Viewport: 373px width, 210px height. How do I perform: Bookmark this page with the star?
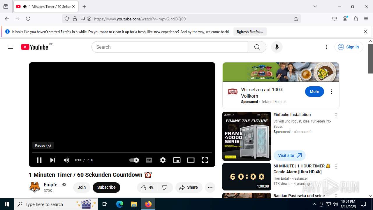pyautogui.click(x=296, y=19)
